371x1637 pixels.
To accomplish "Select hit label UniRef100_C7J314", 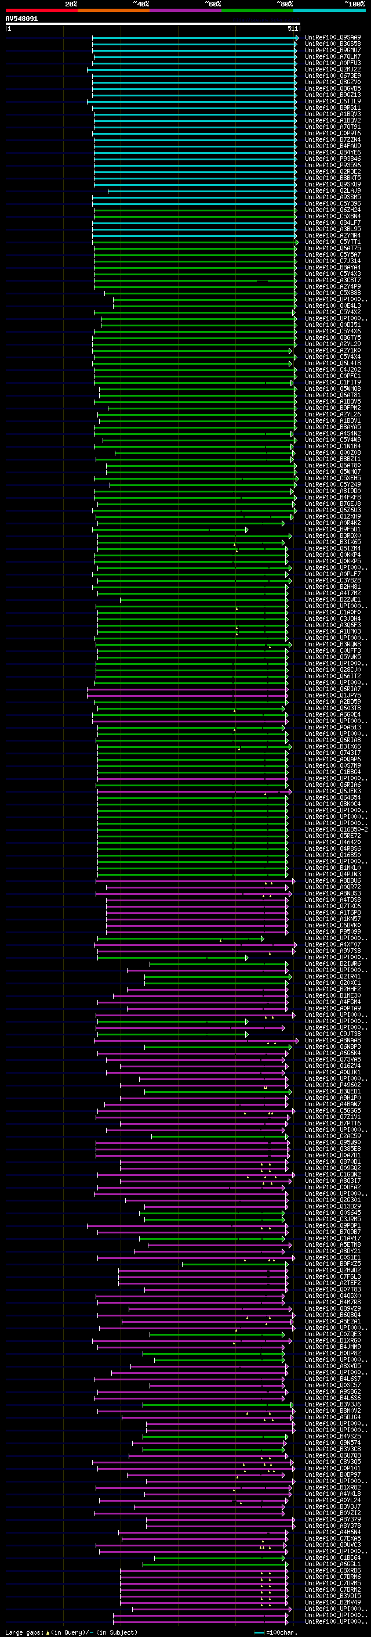I will (x=333, y=261).
